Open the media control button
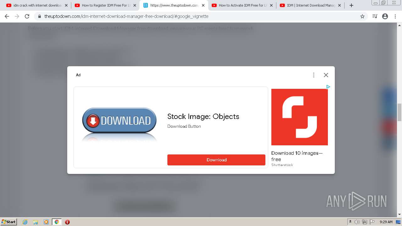Screen dimensions: 402x226 pyautogui.click(x=375, y=16)
